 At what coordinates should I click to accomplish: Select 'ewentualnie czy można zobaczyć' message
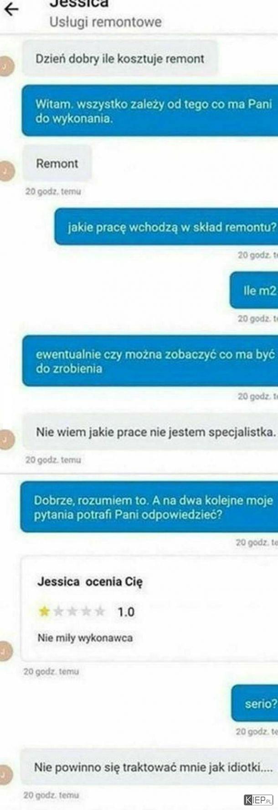[x=150, y=361]
